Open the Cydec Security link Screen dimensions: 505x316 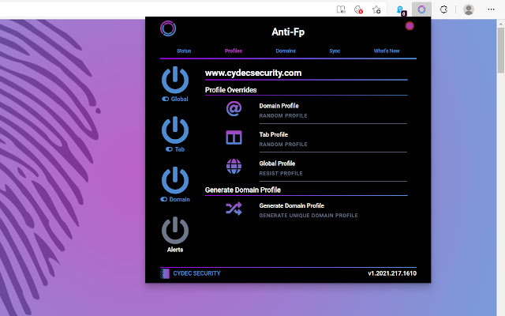click(x=196, y=273)
